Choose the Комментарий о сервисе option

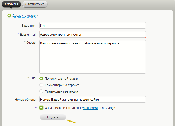coord(41,85)
